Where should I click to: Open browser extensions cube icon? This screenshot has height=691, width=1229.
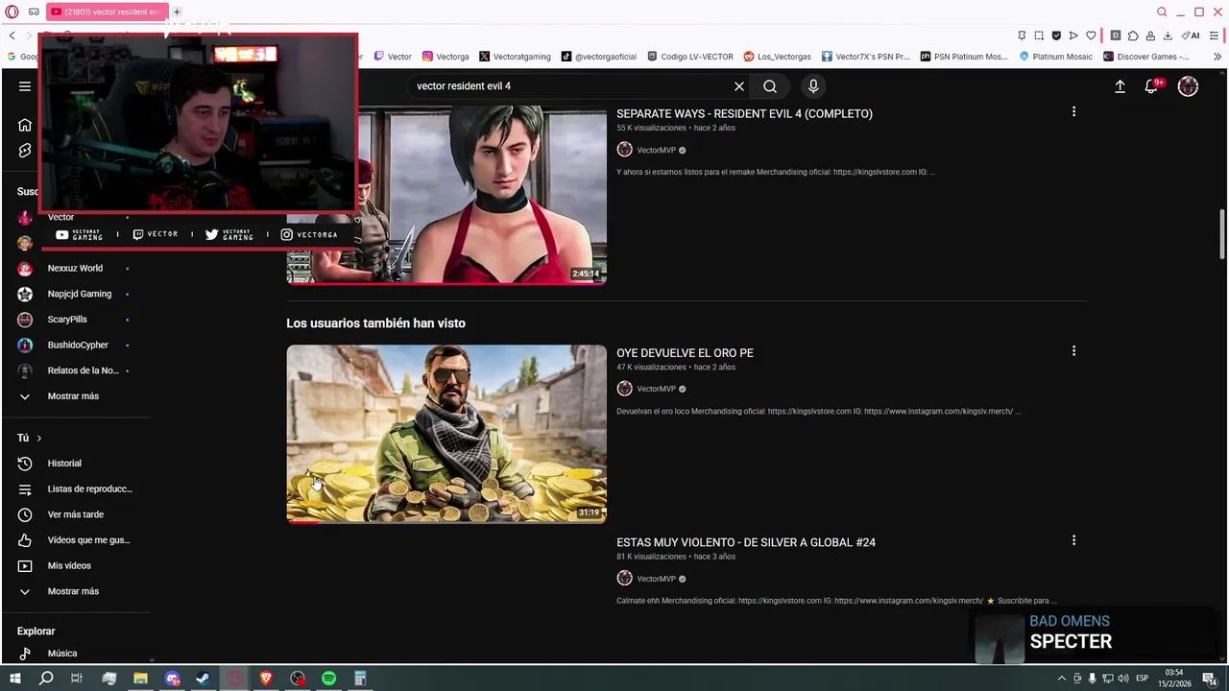click(1133, 36)
